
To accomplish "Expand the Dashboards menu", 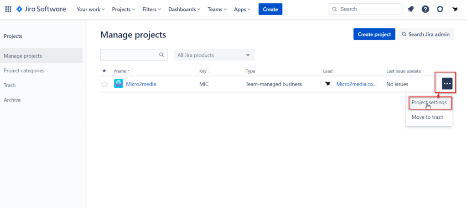I will 184,9.
